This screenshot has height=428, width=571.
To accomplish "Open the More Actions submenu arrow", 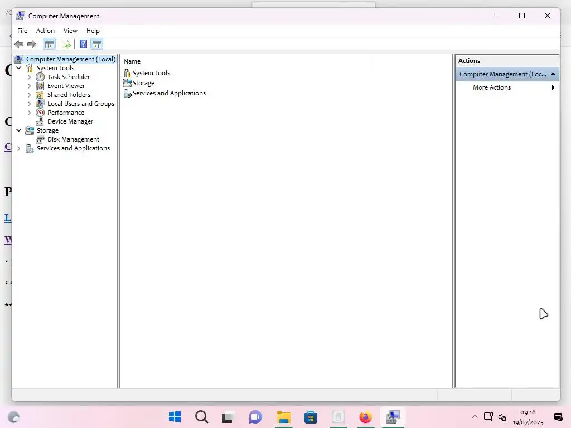I will (553, 87).
